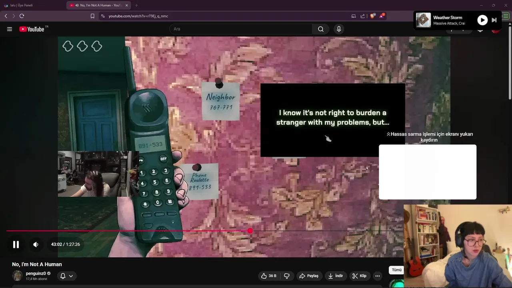512x288 pixels.
Task: Expand the notification bell dropdown chevron
Action: click(71, 276)
